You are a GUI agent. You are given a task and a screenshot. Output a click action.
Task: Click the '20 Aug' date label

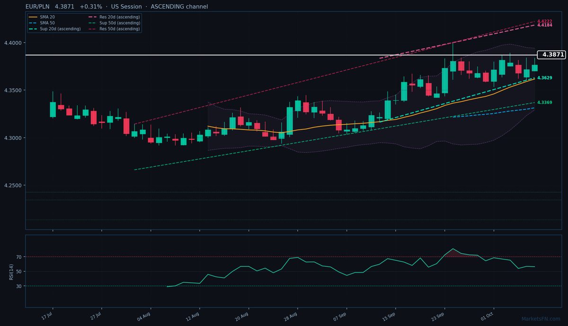coord(242,316)
